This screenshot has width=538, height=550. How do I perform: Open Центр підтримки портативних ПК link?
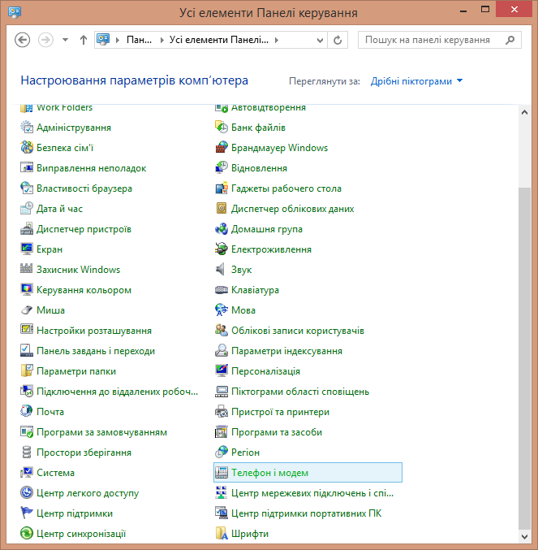click(x=307, y=513)
